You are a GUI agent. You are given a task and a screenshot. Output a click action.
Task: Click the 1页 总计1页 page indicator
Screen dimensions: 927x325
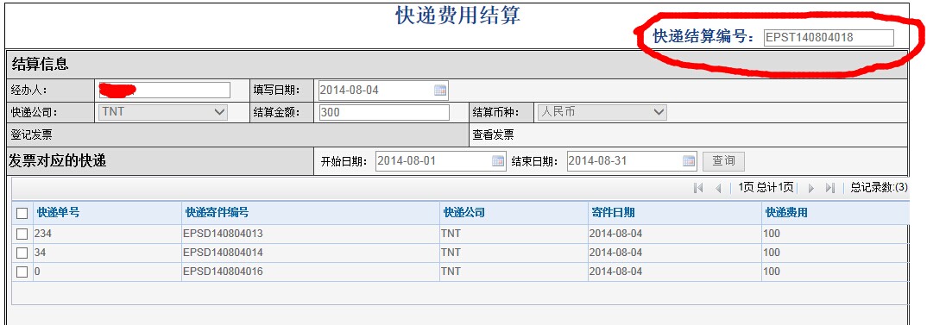[766, 187]
